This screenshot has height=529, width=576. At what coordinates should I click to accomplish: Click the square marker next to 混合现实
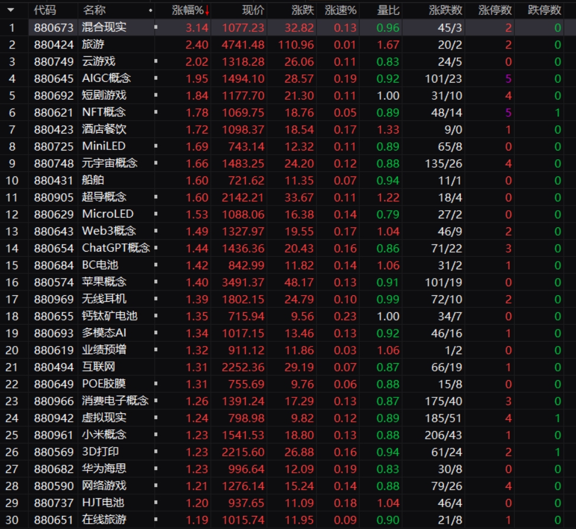tap(155, 27)
